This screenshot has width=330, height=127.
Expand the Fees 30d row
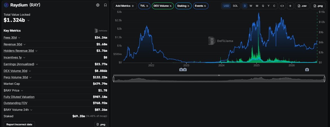pos(19,37)
